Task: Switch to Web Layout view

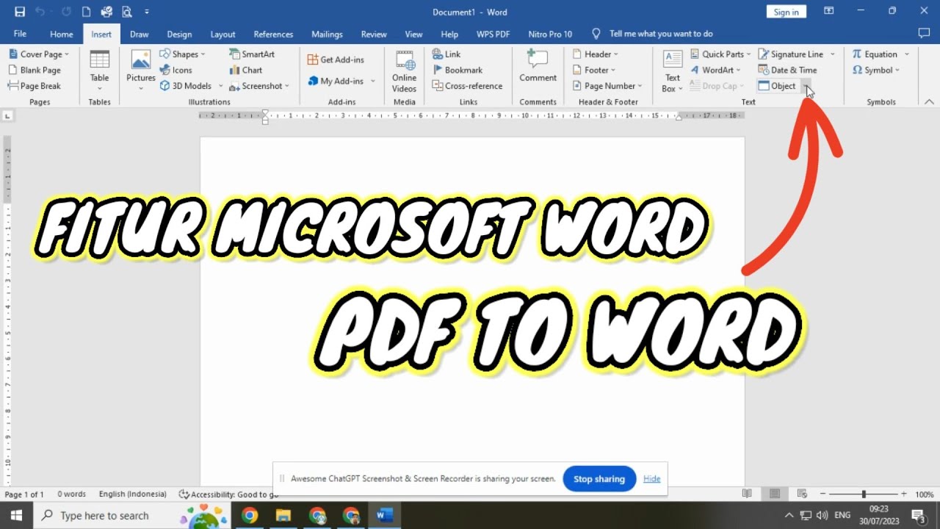Action: (802, 494)
